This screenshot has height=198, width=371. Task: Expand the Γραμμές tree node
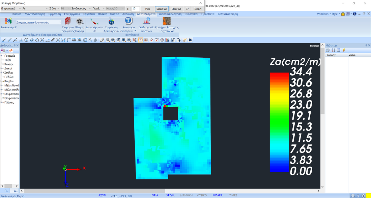pyautogui.click(x=2, y=56)
